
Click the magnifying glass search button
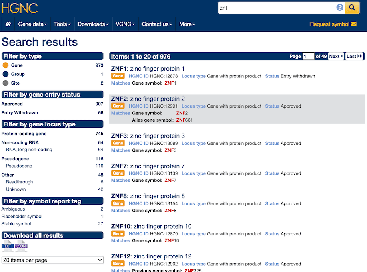352,8
